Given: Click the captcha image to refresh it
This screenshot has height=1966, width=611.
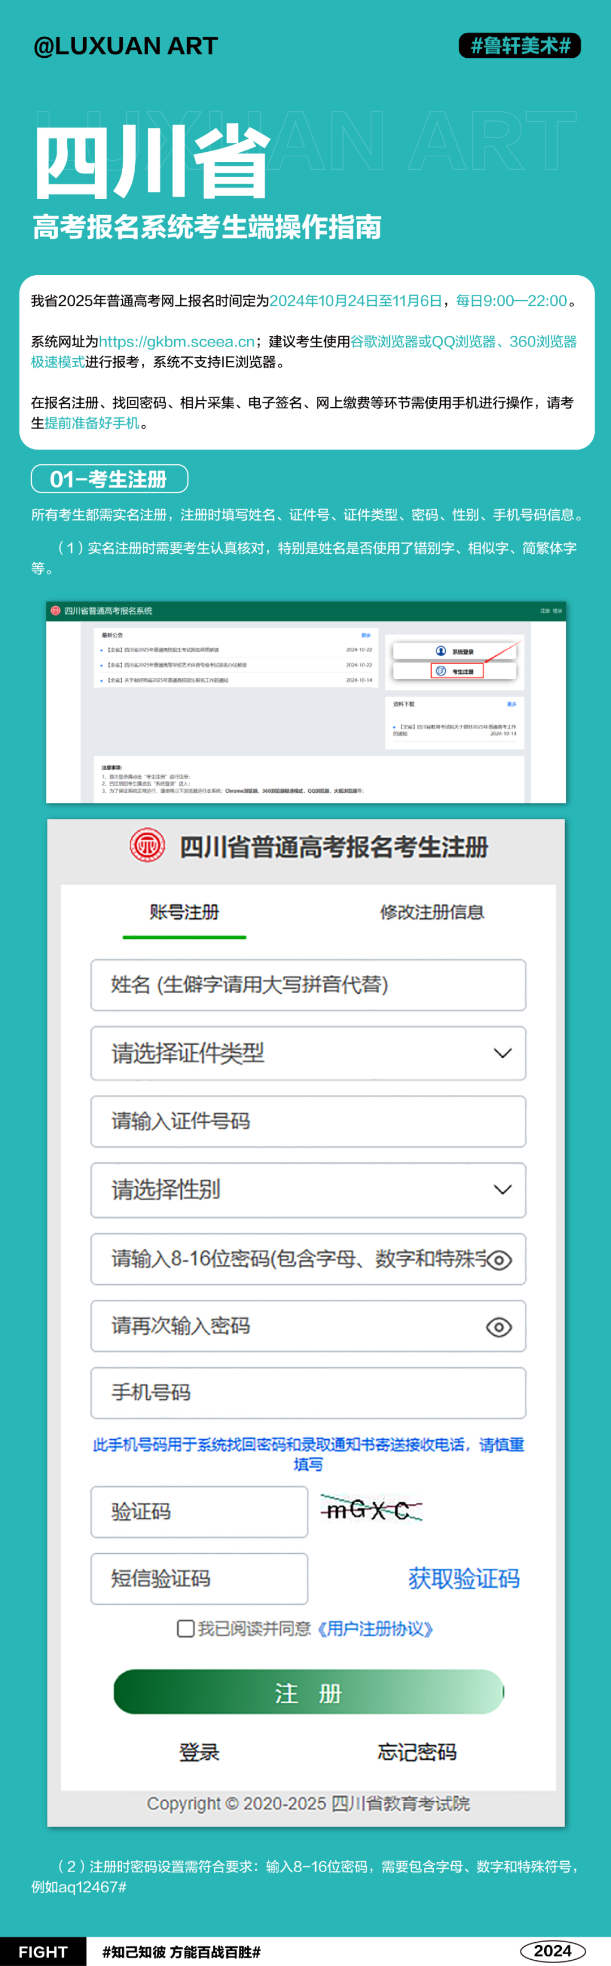Looking at the screenshot, I should tap(372, 1510).
